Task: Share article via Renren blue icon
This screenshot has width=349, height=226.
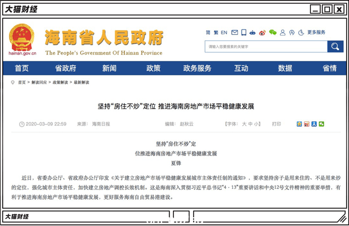Action: (x=314, y=124)
